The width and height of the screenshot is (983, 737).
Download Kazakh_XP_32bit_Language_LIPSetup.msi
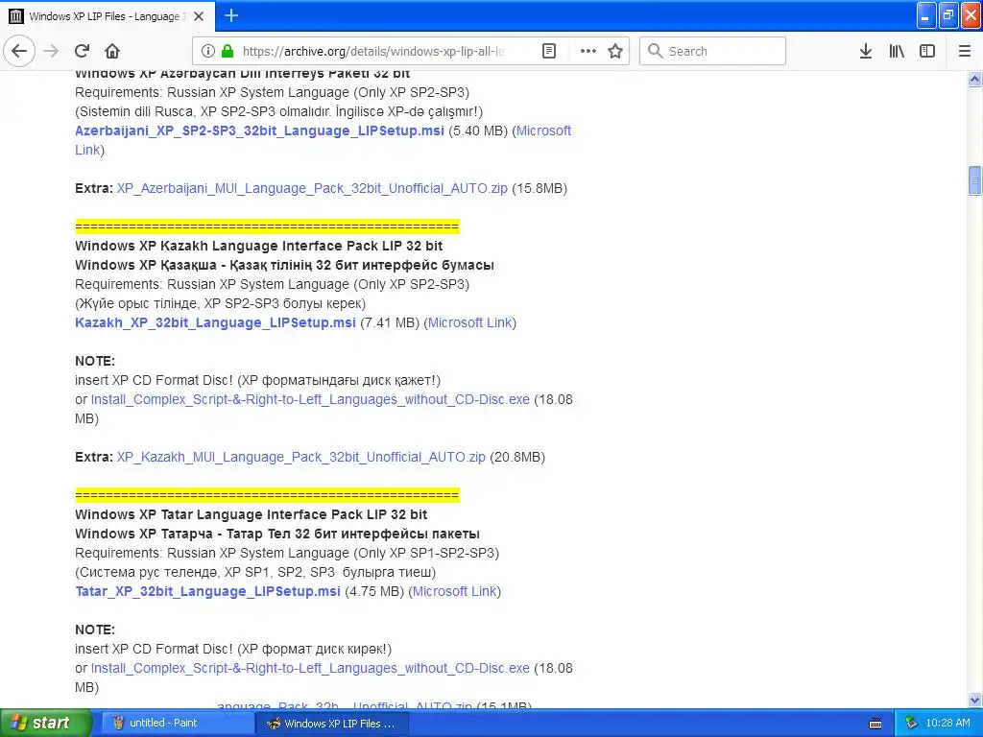(216, 322)
